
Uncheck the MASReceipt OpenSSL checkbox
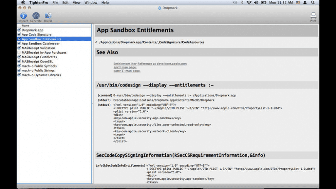(19, 61)
